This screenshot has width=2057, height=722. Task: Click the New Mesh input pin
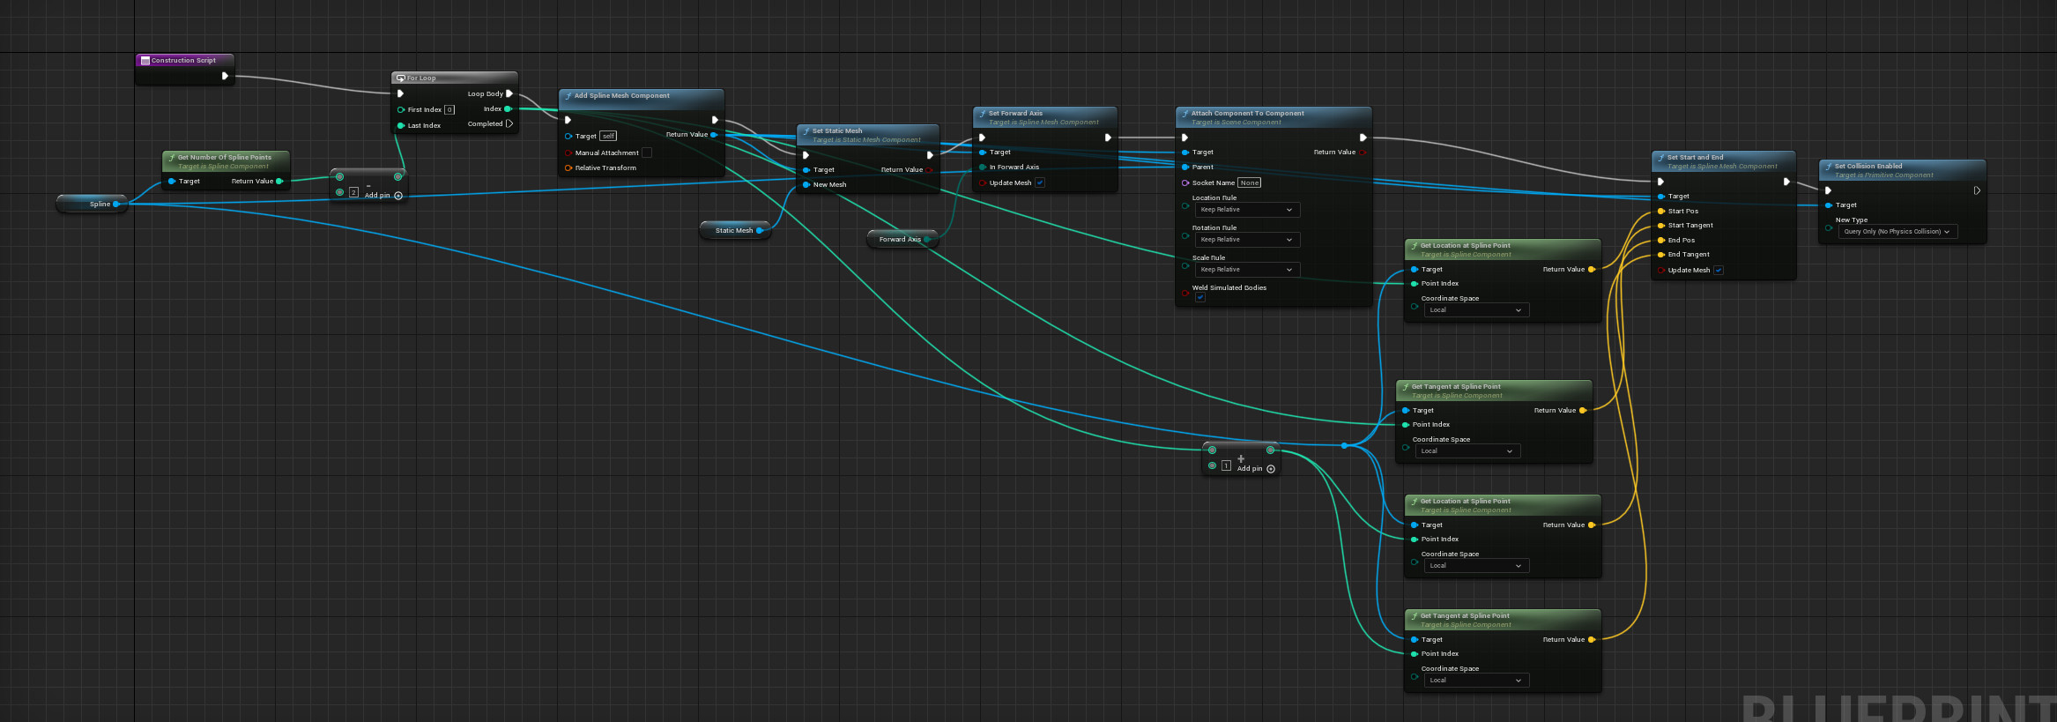(806, 184)
